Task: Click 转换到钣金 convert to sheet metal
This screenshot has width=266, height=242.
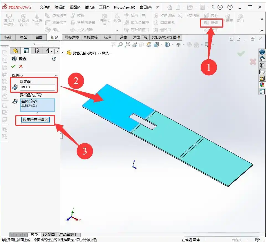Action: click(x=23, y=20)
